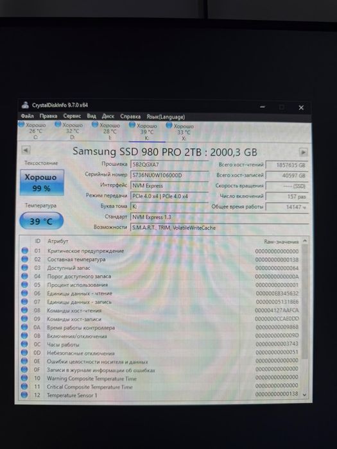
Task: Click raw value 000000E8345632
Action: click(277, 293)
